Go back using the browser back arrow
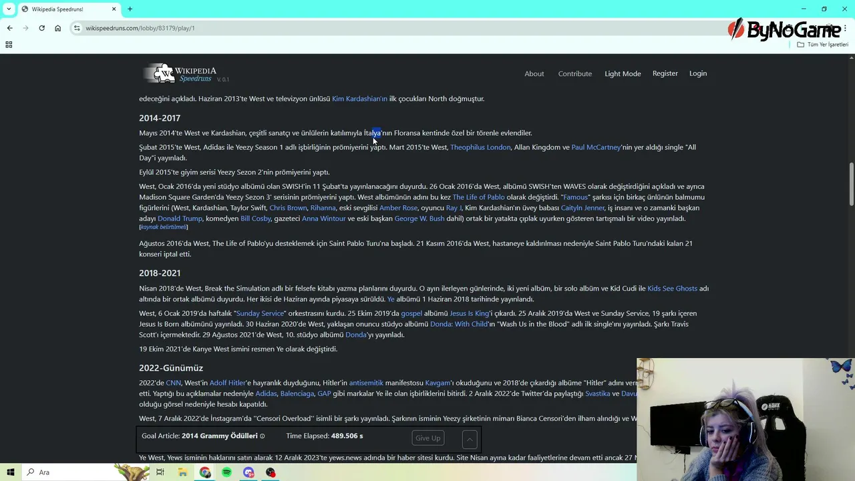 (x=9, y=28)
